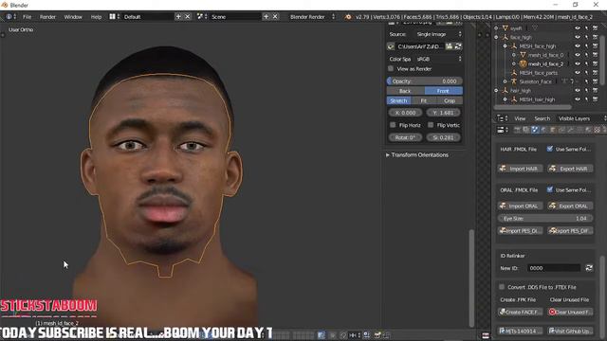
Task: Reload the background image file
Action: pyautogui.click(x=458, y=46)
